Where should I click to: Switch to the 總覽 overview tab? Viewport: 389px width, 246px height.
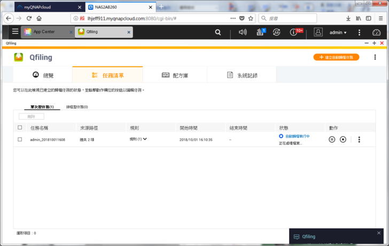tap(43, 75)
